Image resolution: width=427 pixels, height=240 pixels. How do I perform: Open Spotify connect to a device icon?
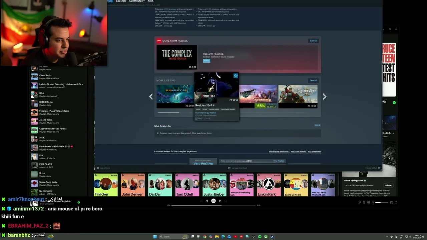coord(369,202)
